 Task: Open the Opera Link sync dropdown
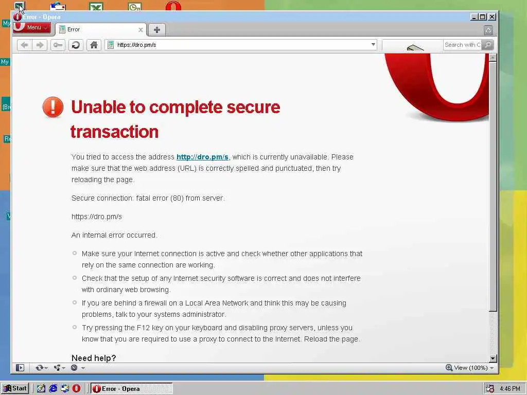pos(41,368)
